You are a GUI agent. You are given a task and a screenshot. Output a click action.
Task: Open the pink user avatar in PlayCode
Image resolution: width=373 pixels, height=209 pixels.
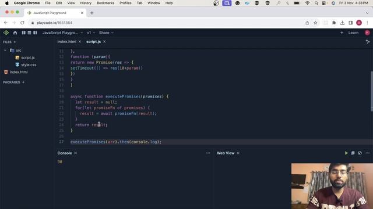(x=367, y=33)
